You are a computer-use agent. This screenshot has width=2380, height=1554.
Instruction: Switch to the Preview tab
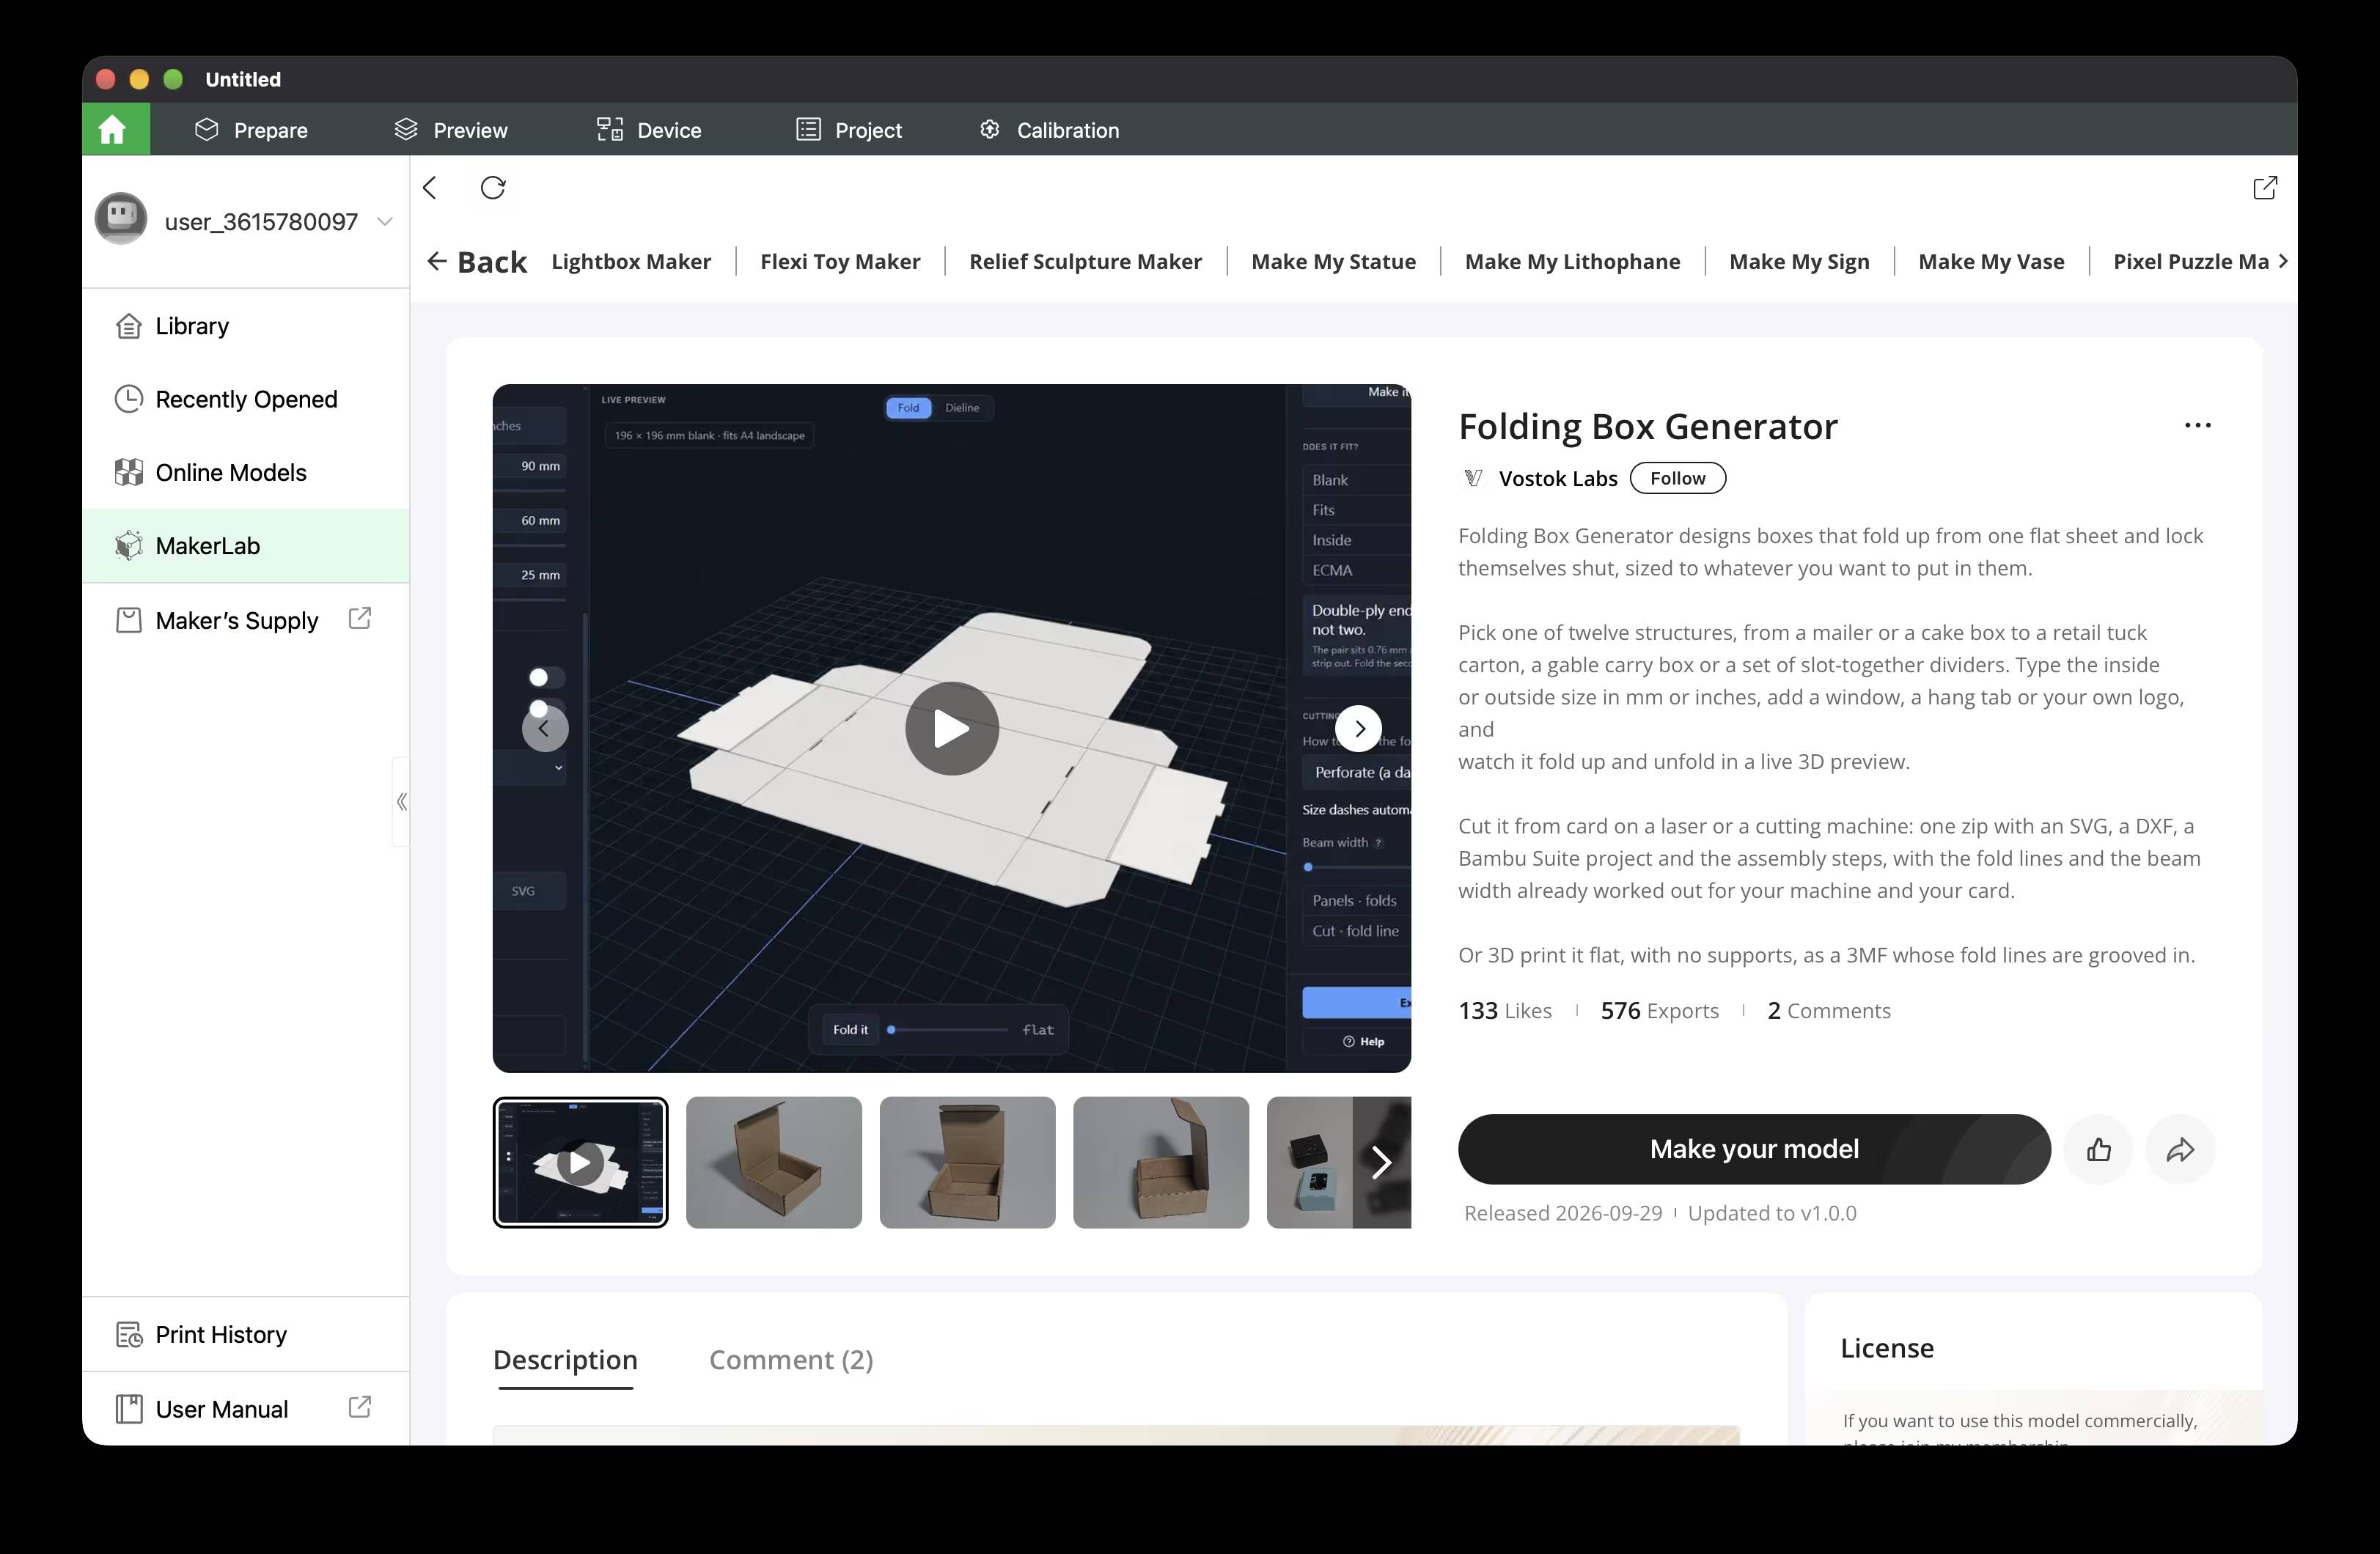451,130
